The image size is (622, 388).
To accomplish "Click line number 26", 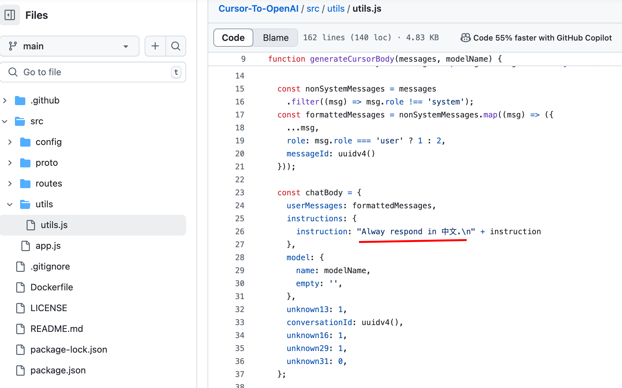I will (240, 232).
